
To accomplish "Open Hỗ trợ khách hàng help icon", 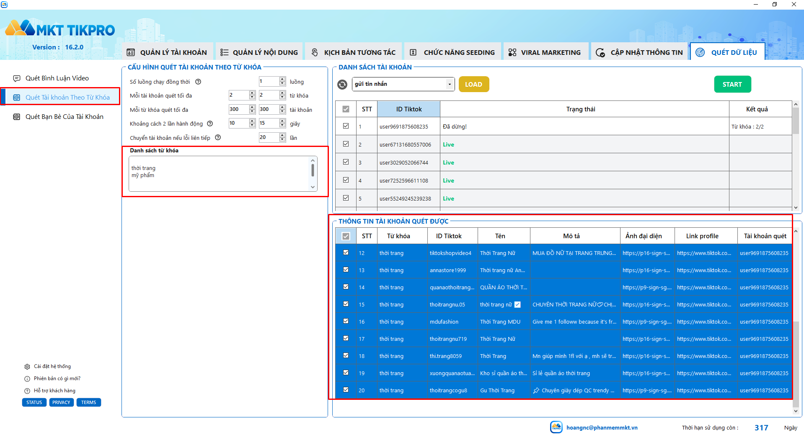I will [27, 391].
